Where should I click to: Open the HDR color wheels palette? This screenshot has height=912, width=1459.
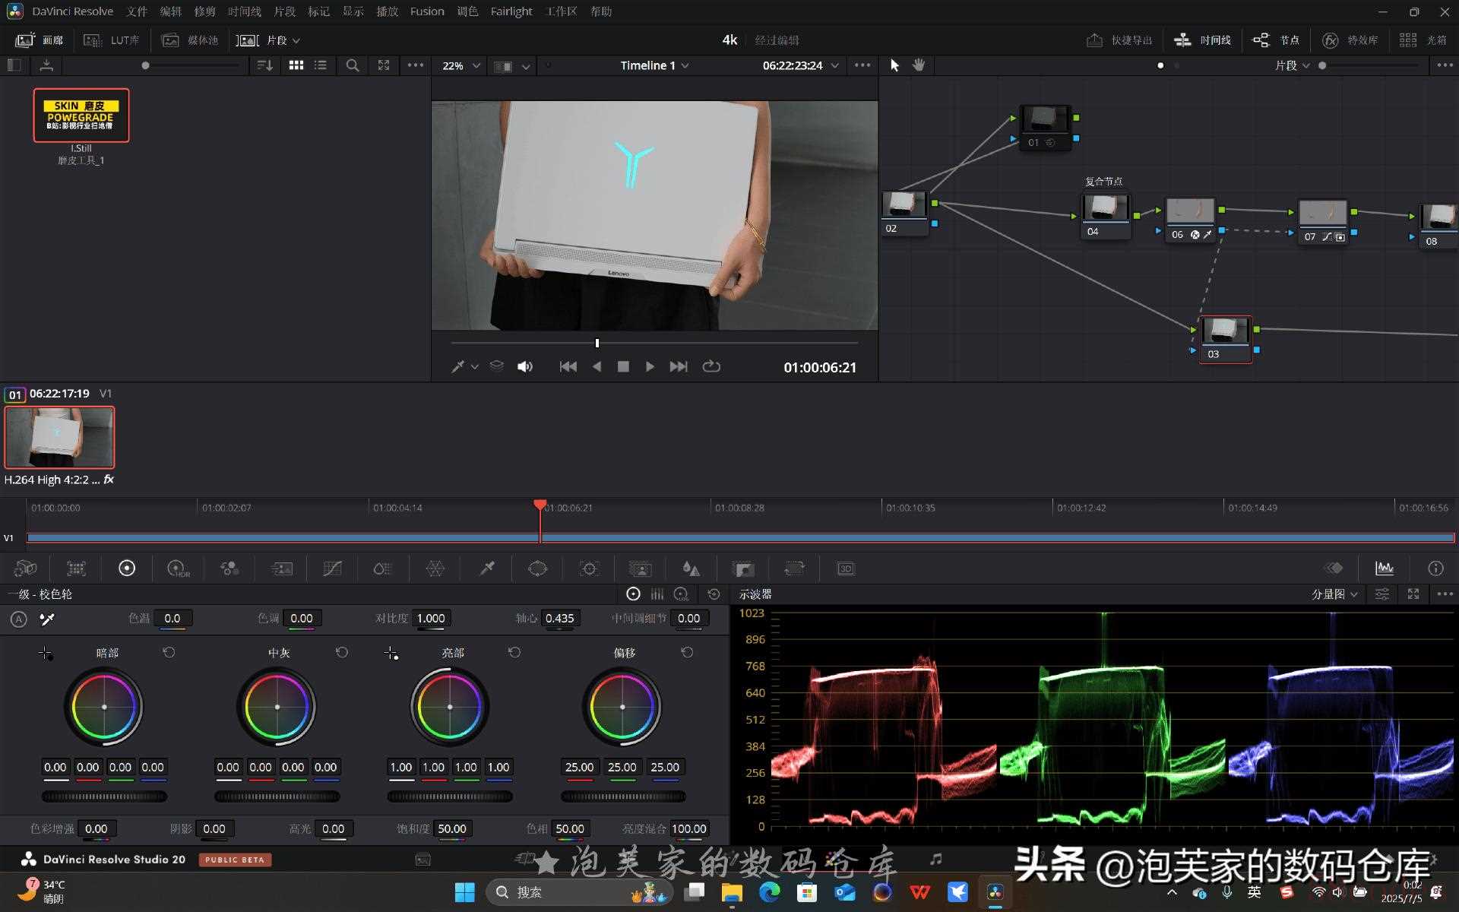coord(178,568)
